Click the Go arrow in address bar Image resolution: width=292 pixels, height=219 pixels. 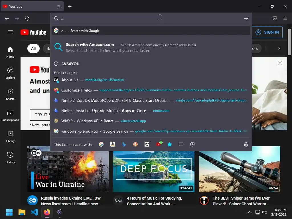[x=246, y=19]
